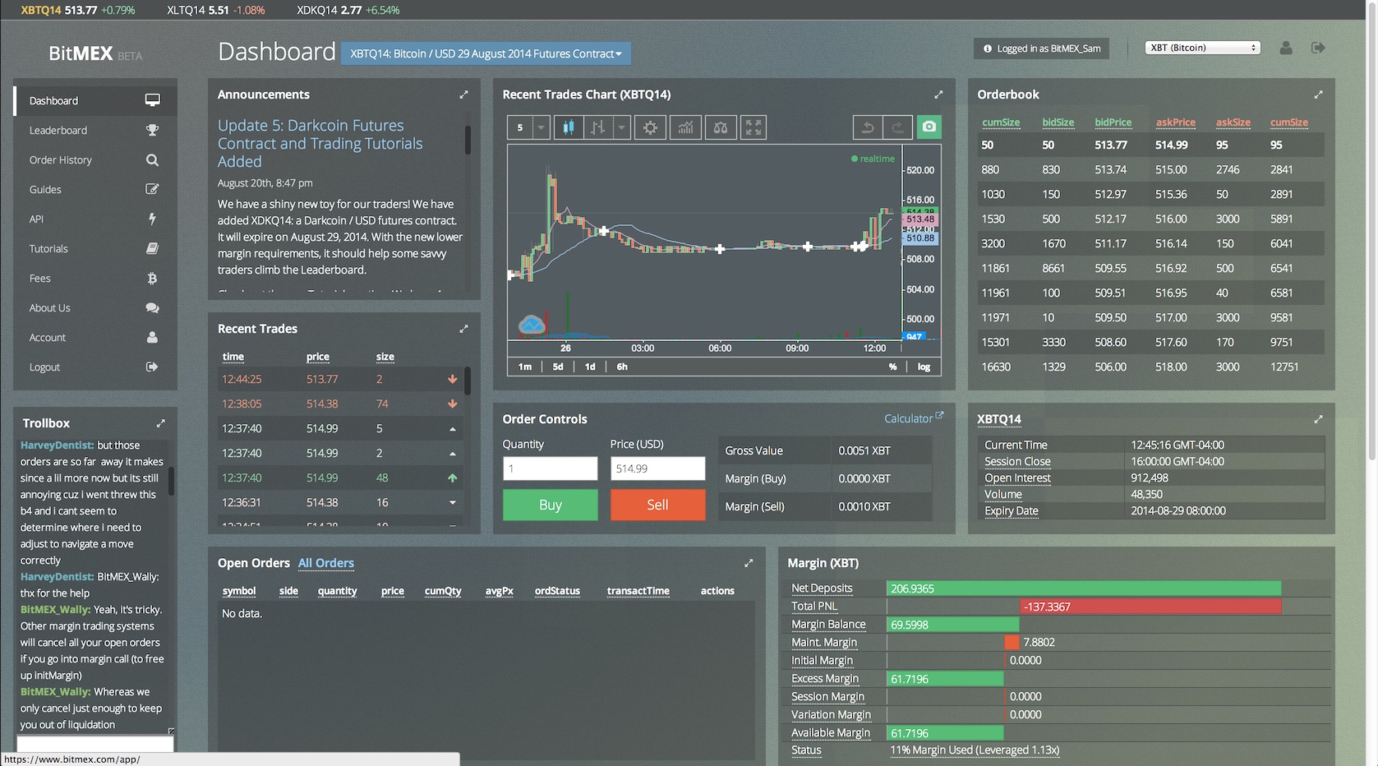Click the compare scales icon

(720, 127)
